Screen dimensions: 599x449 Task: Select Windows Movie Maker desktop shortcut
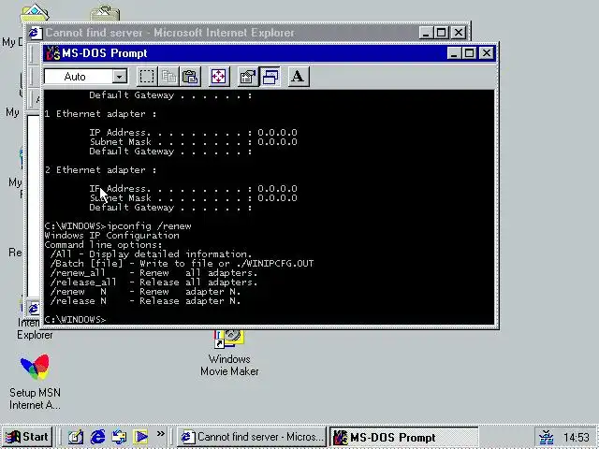(229, 354)
